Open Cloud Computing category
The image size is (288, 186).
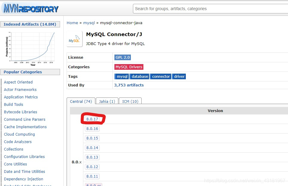pyautogui.click(x=19, y=134)
